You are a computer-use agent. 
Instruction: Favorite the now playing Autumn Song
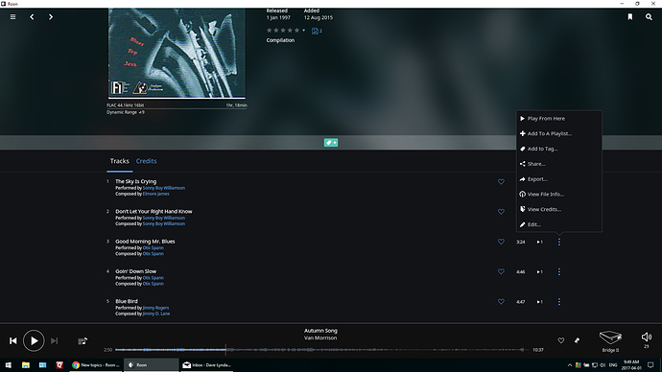coord(561,340)
